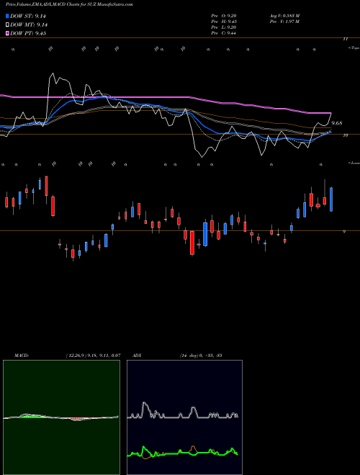Click the chart title mentioning SUZ MunafaSutra.com
This screenshot has width=360, height=475.
(70, 4)
